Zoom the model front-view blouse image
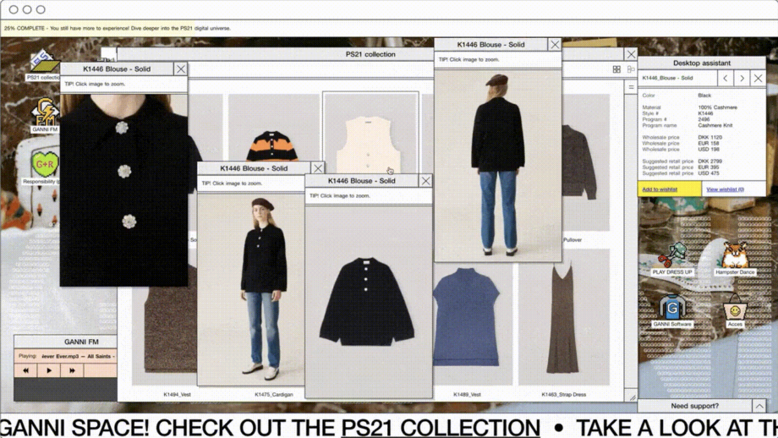The height and width of the screenshot is (438, 778). (251, 288)
